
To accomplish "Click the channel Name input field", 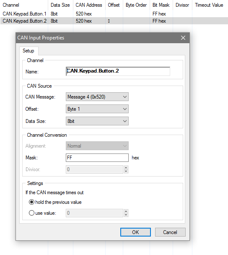I will 118,71.
